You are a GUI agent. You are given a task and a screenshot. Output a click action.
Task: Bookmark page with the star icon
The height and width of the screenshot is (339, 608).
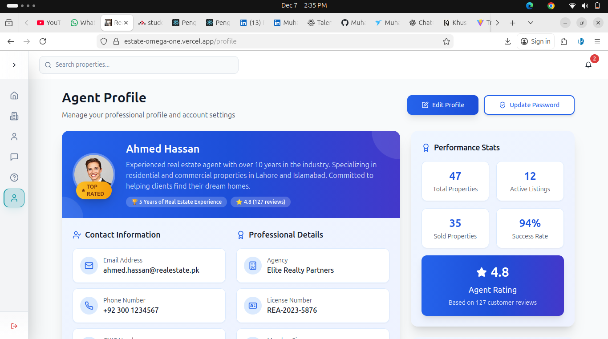tap(446, 41)
